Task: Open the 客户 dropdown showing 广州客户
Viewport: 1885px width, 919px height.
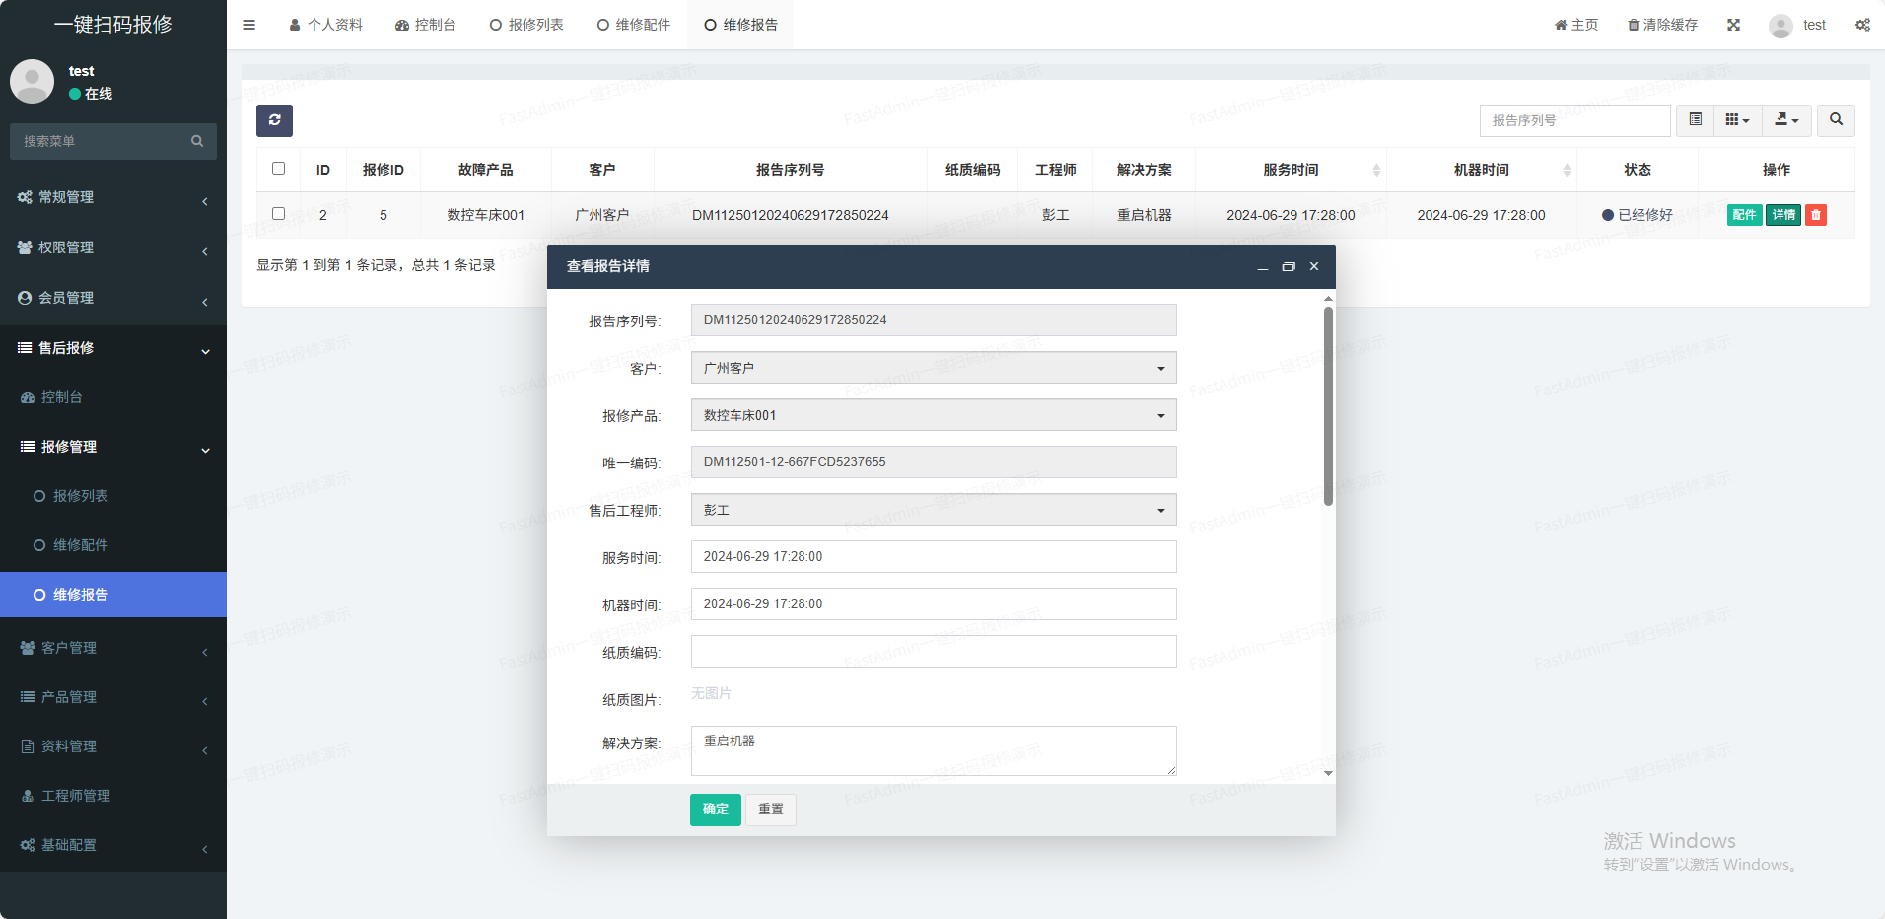Action: [933, 368]
